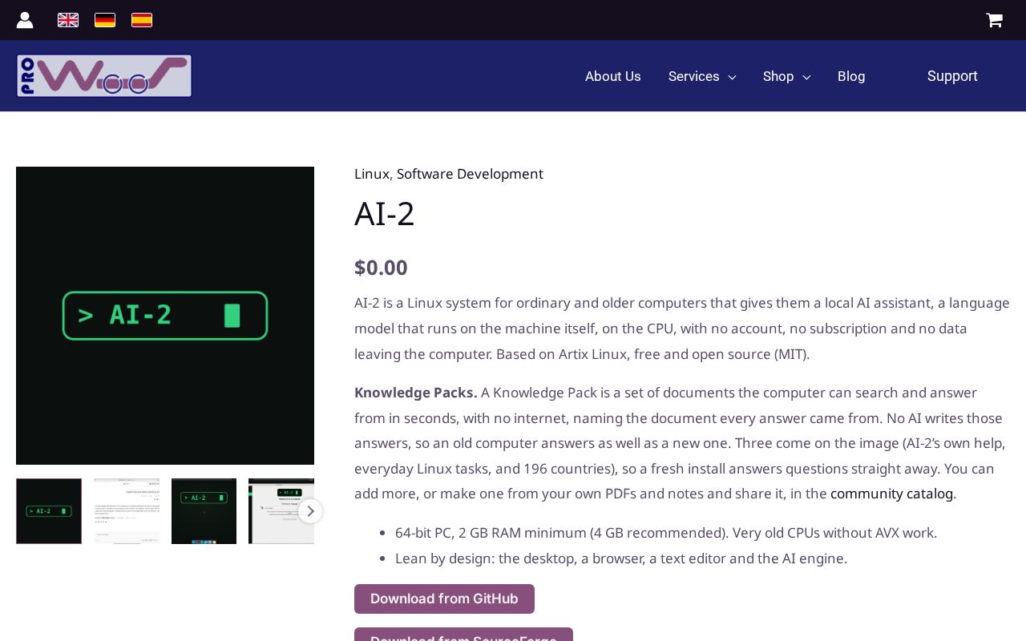Switch language with the UK flag
Image resolution: width=1026 pixels, height=641 pixels.
pyautogui.click(x=68, y=20)
